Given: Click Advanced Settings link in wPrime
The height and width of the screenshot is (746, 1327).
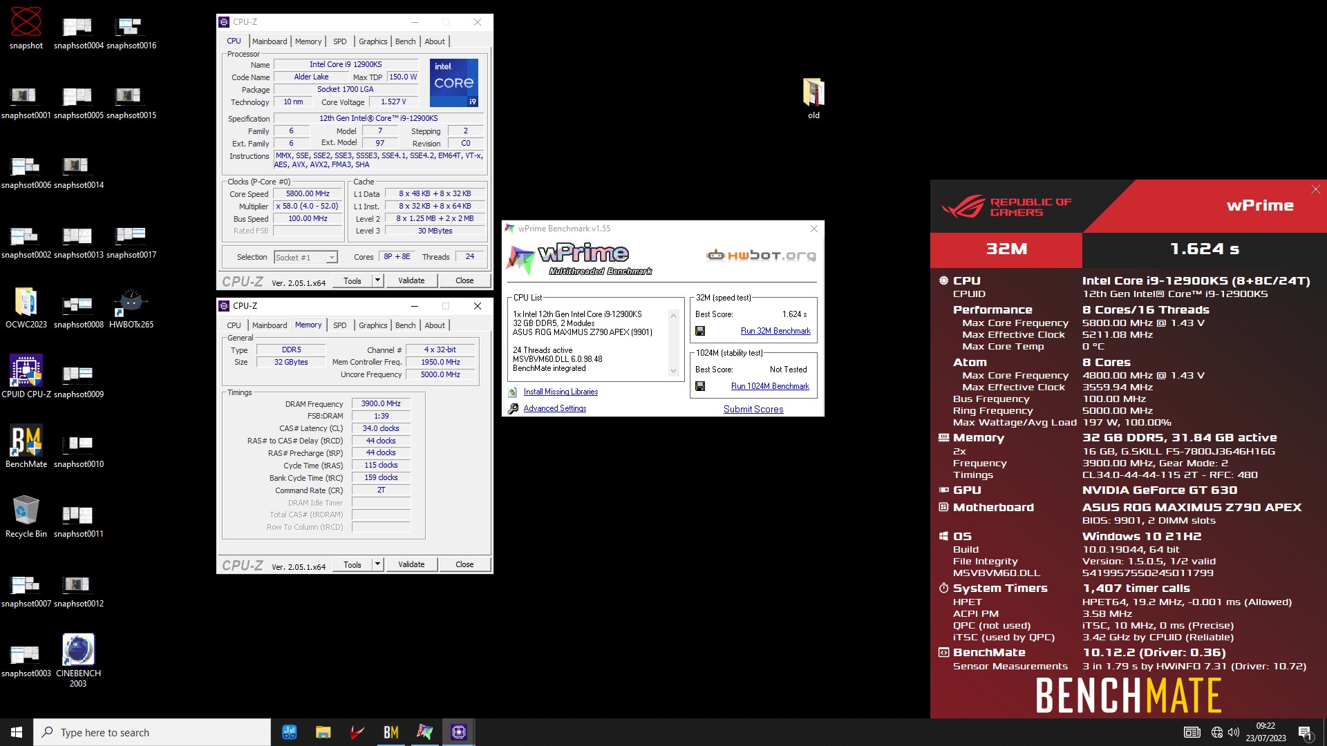Looking at the screenshot, I should tap(555, 408).
